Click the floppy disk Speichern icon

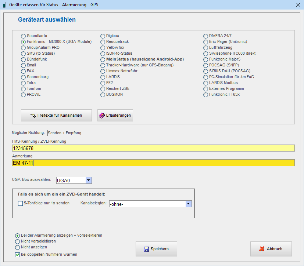click(146, 249)
